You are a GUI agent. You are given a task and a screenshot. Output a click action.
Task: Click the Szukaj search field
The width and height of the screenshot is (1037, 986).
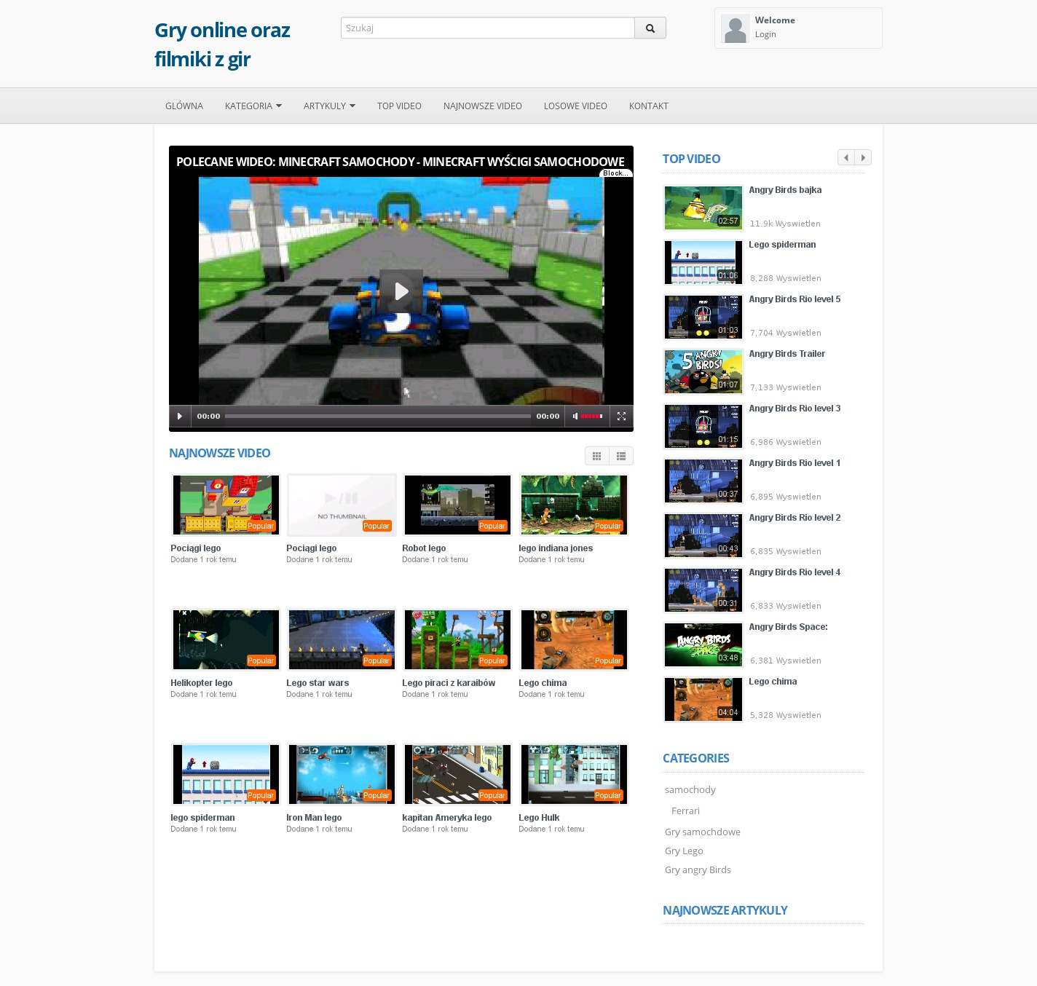click(x=487, y=28)
